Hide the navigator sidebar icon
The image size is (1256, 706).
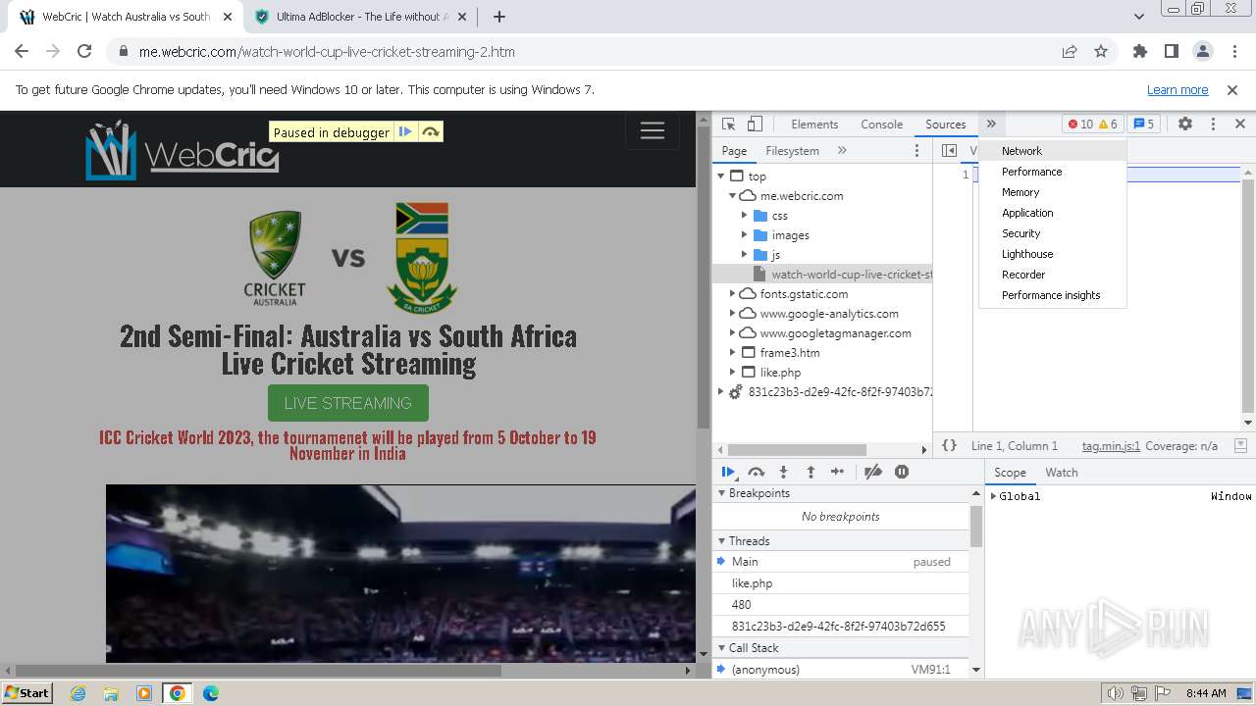pyautogui.click(x=949, y=151)
